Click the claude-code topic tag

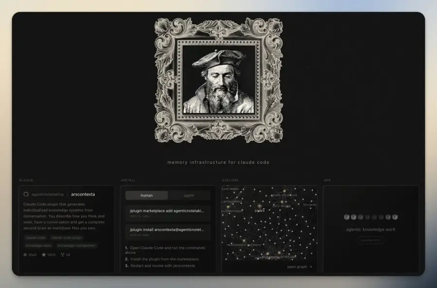pyautogui.click(x=35, y=238)
